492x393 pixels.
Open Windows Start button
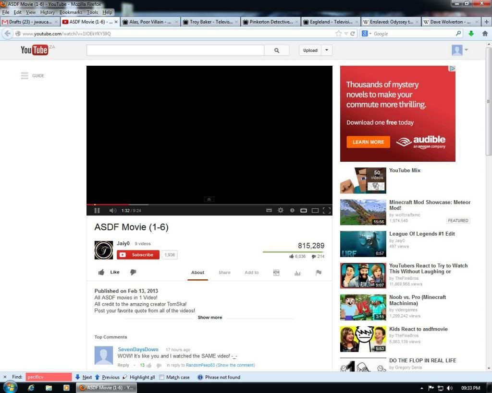[x=9, y=388]
